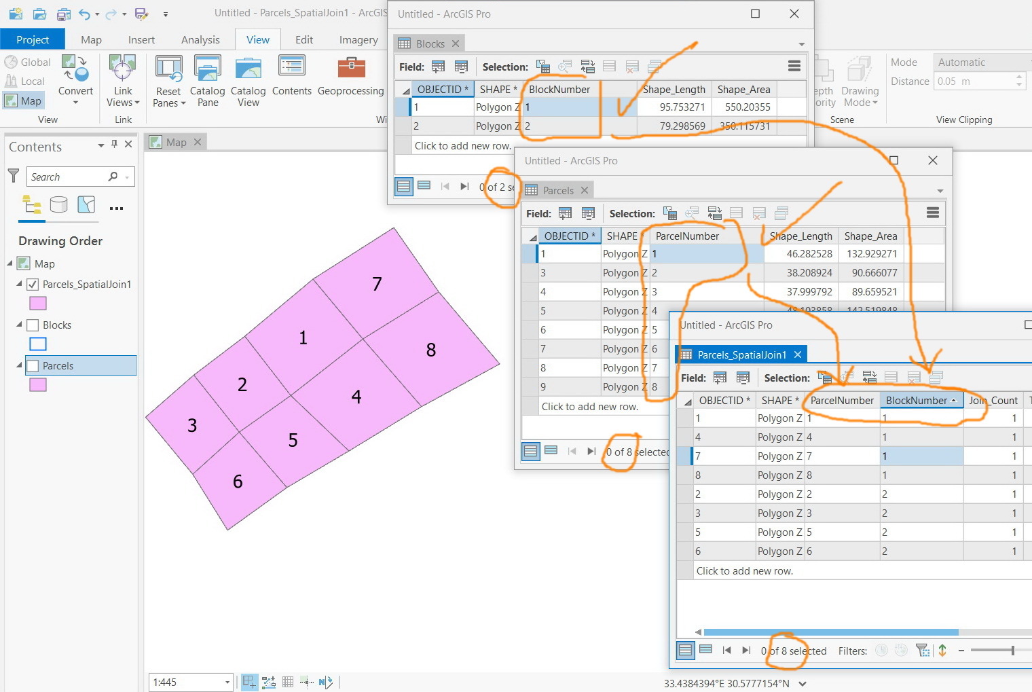Viewport: 1032px width, 692px height.
Task: Click Calculate Field icon in Blocks table
Action: (x=462, y=67)
